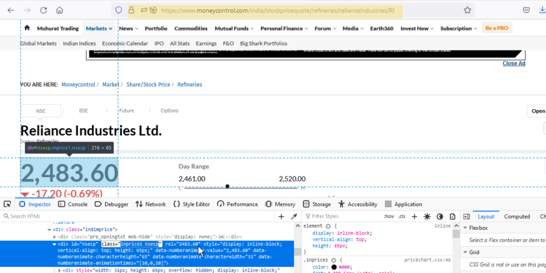The image size is (546, 273).
Task: Close the advertisement via Close Ad
Action: (x=513, y=63)
